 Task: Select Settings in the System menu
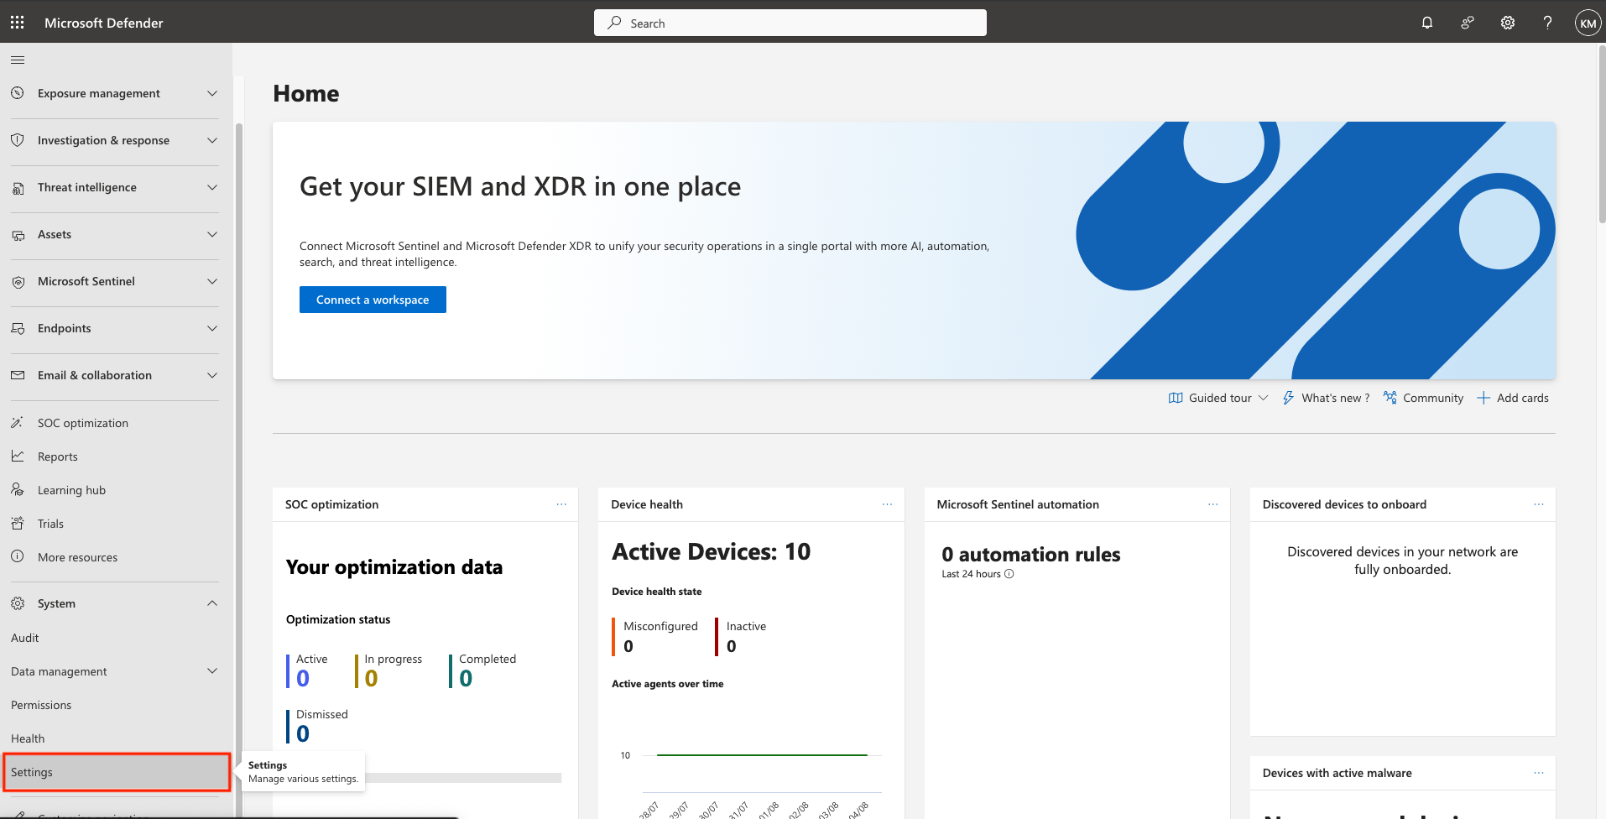[32, 772]
